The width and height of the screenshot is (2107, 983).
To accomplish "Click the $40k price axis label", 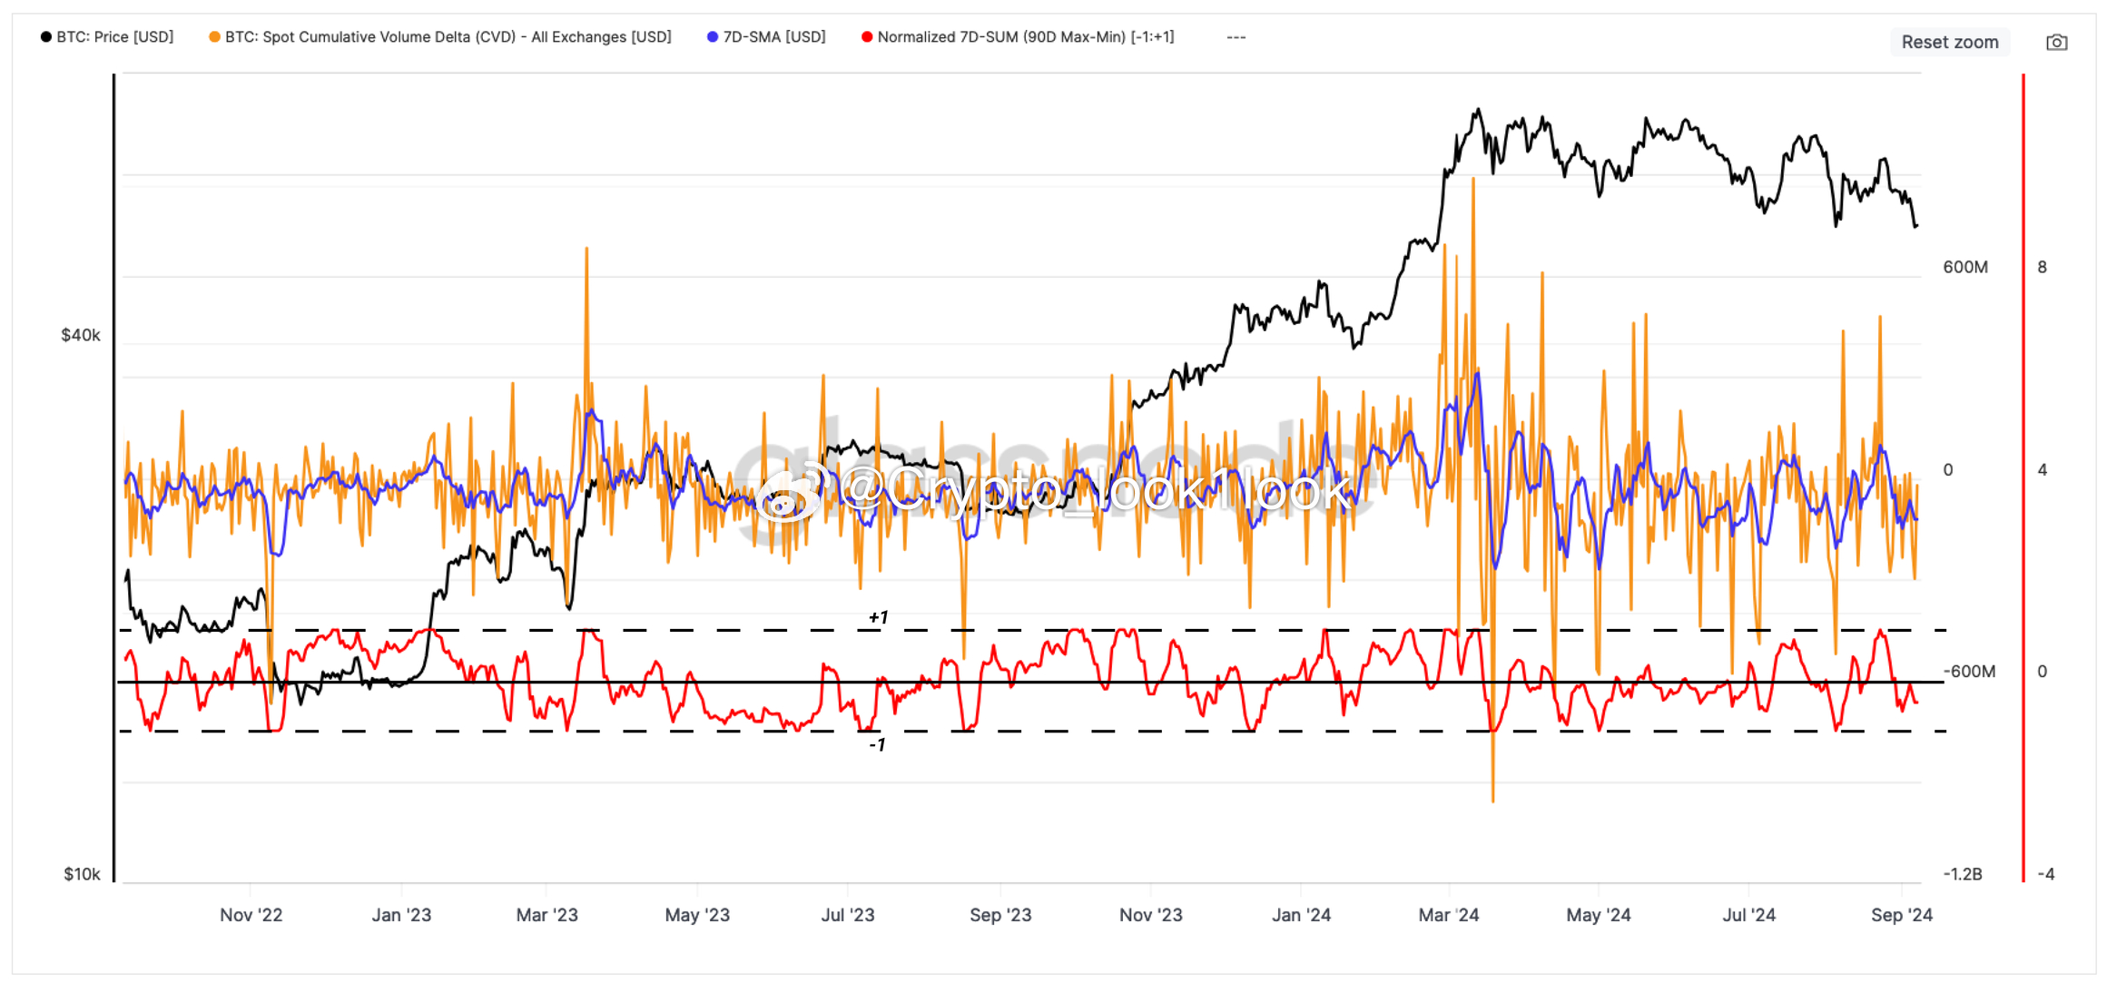I will (81, 336).
